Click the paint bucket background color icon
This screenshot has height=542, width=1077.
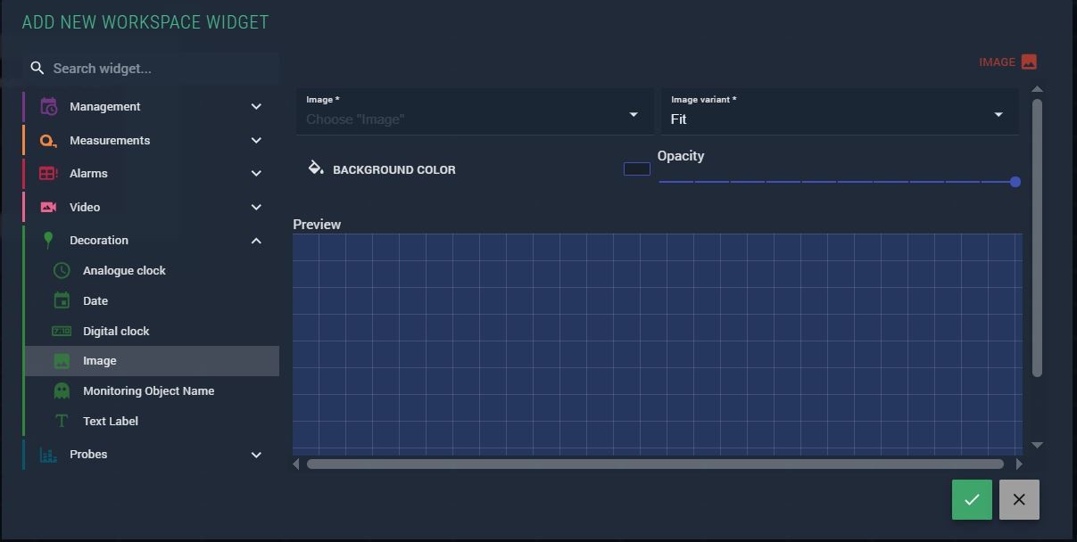click(316, 168)
